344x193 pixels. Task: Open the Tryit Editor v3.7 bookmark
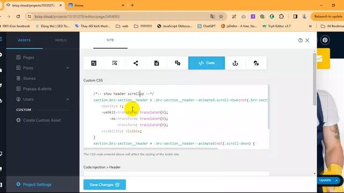pyautogui.click(x=276, y=26)
